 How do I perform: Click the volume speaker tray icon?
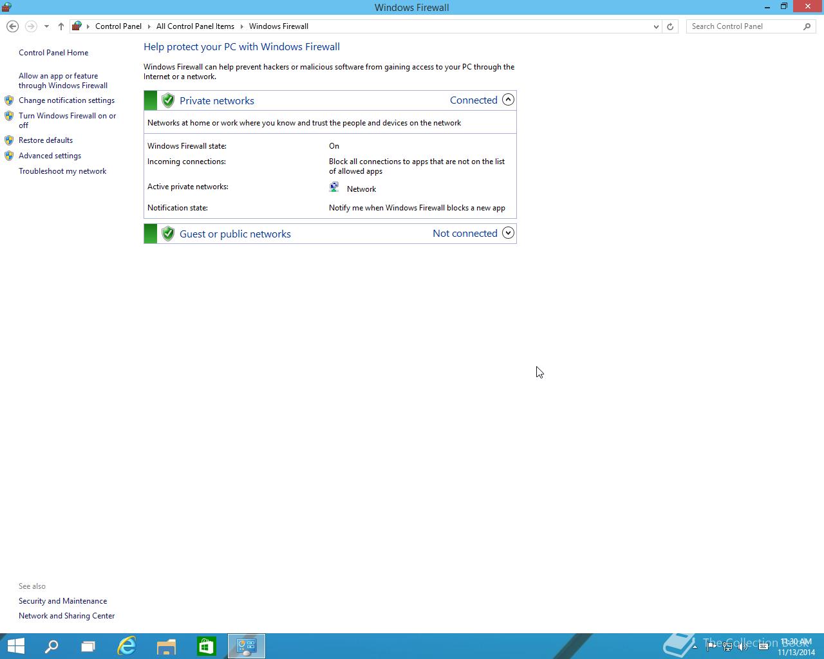[743, 647]
